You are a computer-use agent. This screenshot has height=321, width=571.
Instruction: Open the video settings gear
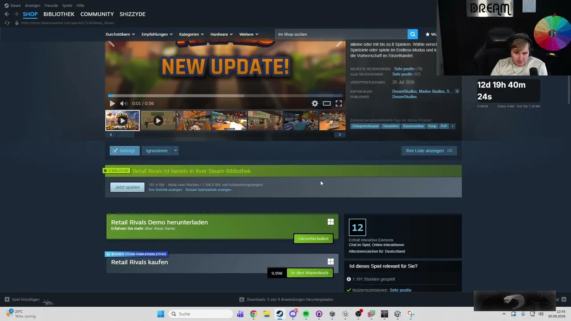click(x=315, y=103)
